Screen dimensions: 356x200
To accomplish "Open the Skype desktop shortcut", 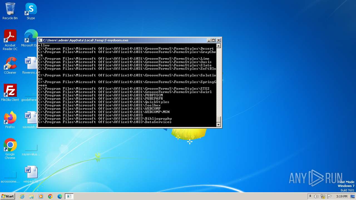I will tap(31, 11).
